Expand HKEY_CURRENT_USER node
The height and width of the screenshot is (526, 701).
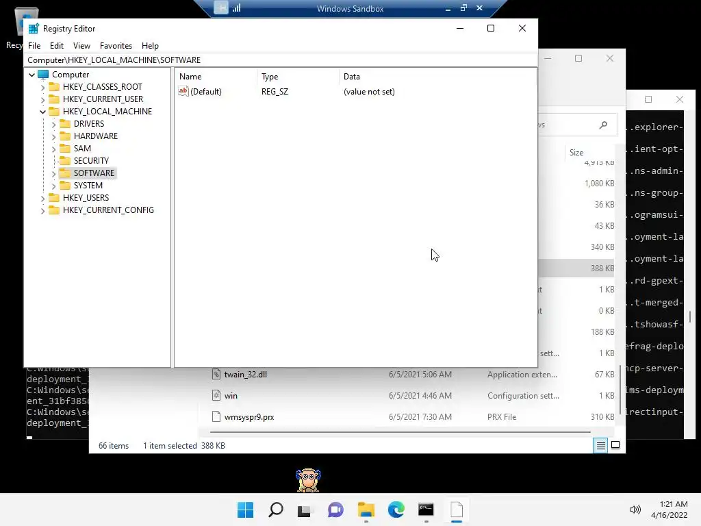pos(43,99)
